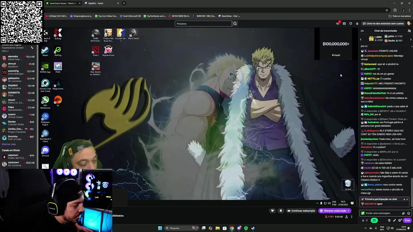The width and height of the screenshot is (413, 232).
Task: Open ExitLag desktop shortcut
Action: (58, 34)
